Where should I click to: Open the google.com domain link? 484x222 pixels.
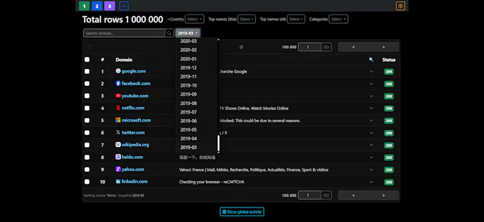pyautogui.click(x=134, y=71)
